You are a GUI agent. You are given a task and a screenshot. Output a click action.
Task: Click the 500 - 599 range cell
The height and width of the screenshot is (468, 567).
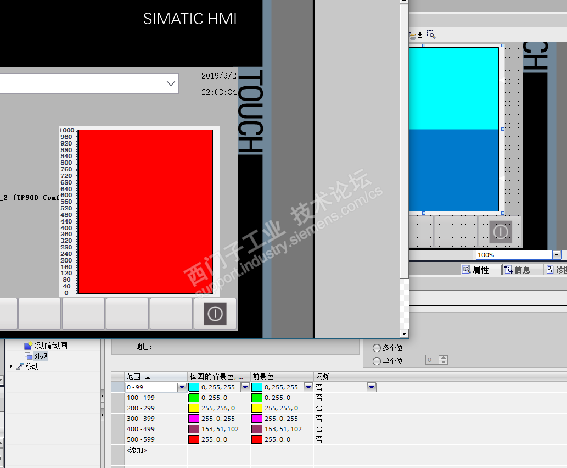click(x=156, y=439)
